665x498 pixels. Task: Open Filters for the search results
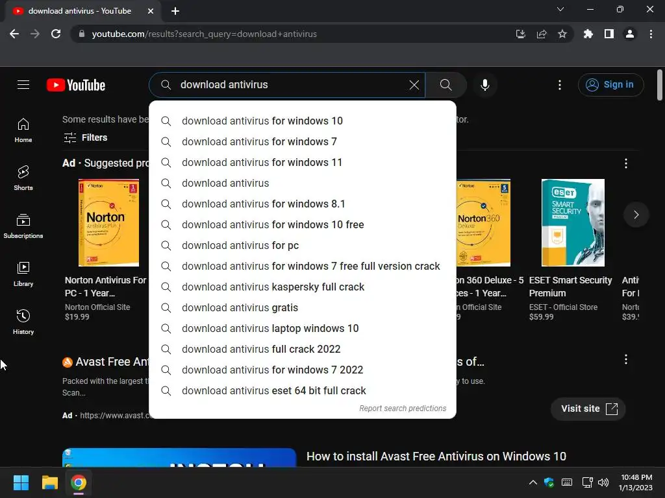(x=85, y=137)
